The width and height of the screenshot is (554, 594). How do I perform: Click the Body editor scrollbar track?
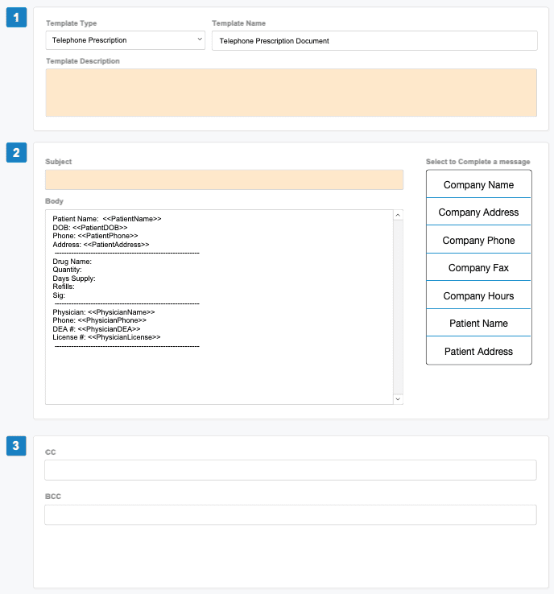(x=398, y=306)
